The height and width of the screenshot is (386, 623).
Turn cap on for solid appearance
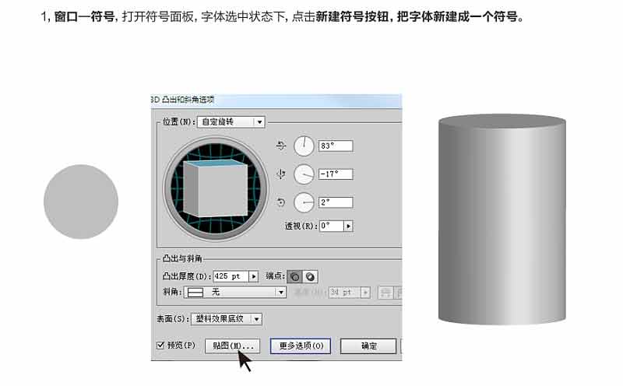coord(295,276)
